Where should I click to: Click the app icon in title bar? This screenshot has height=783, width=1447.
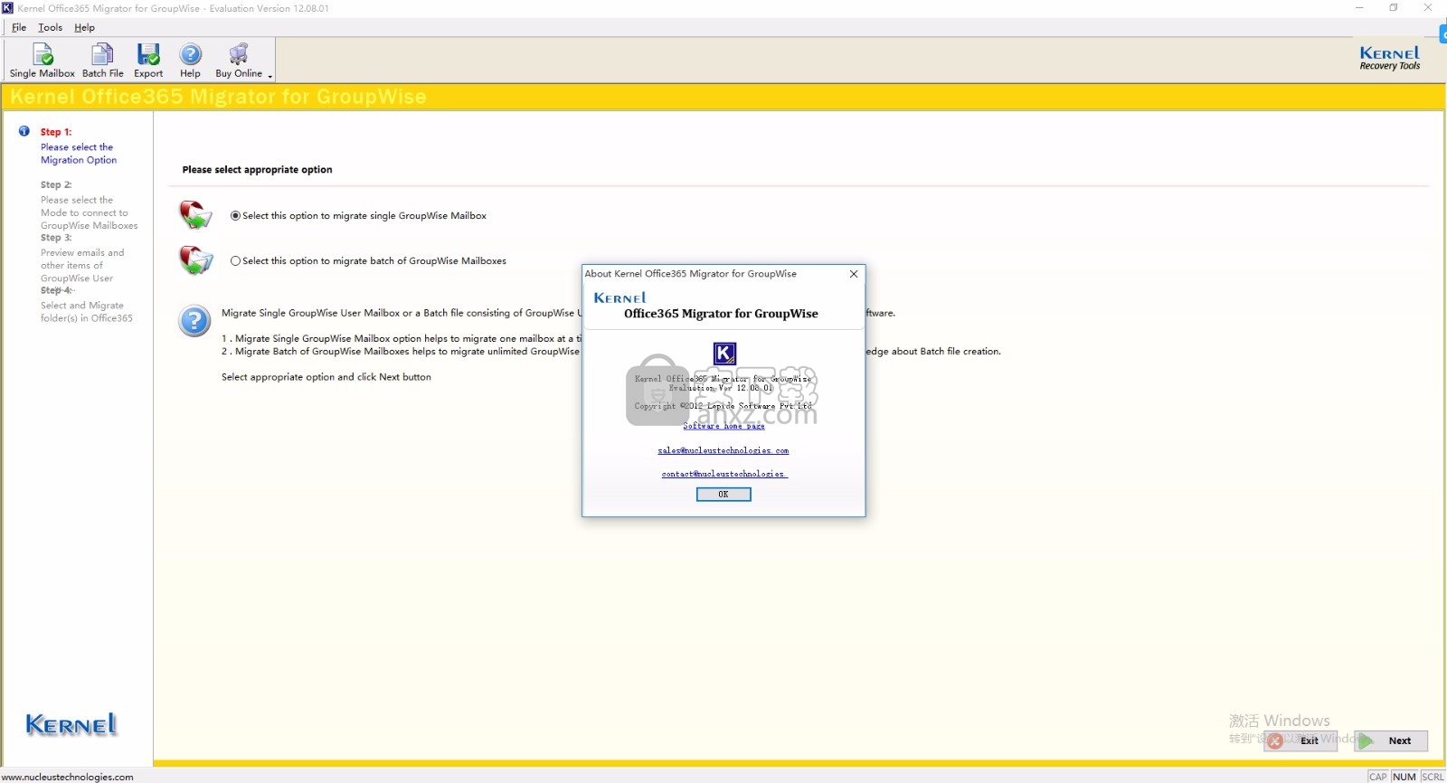(8, 8)
